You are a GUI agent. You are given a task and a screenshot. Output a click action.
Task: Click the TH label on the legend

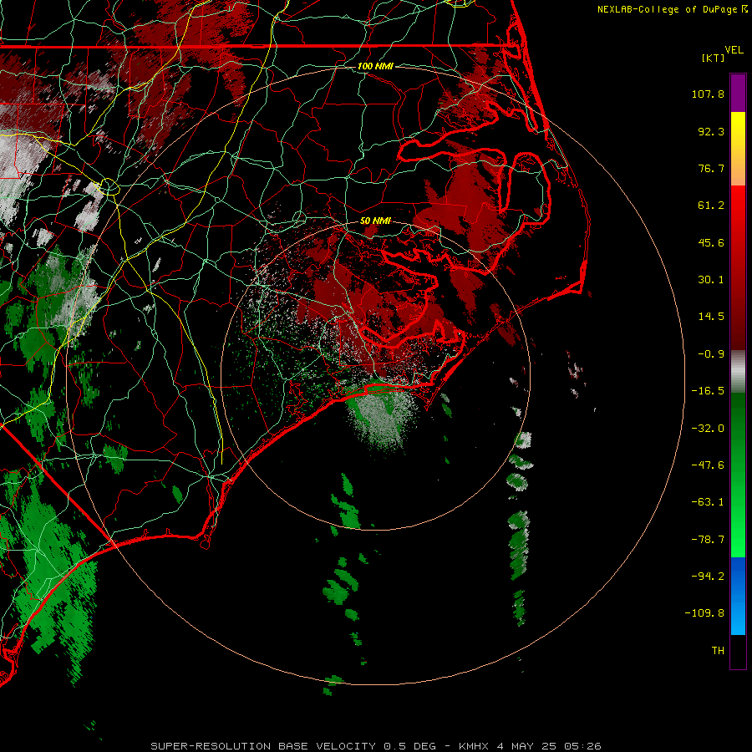(718, 651)
